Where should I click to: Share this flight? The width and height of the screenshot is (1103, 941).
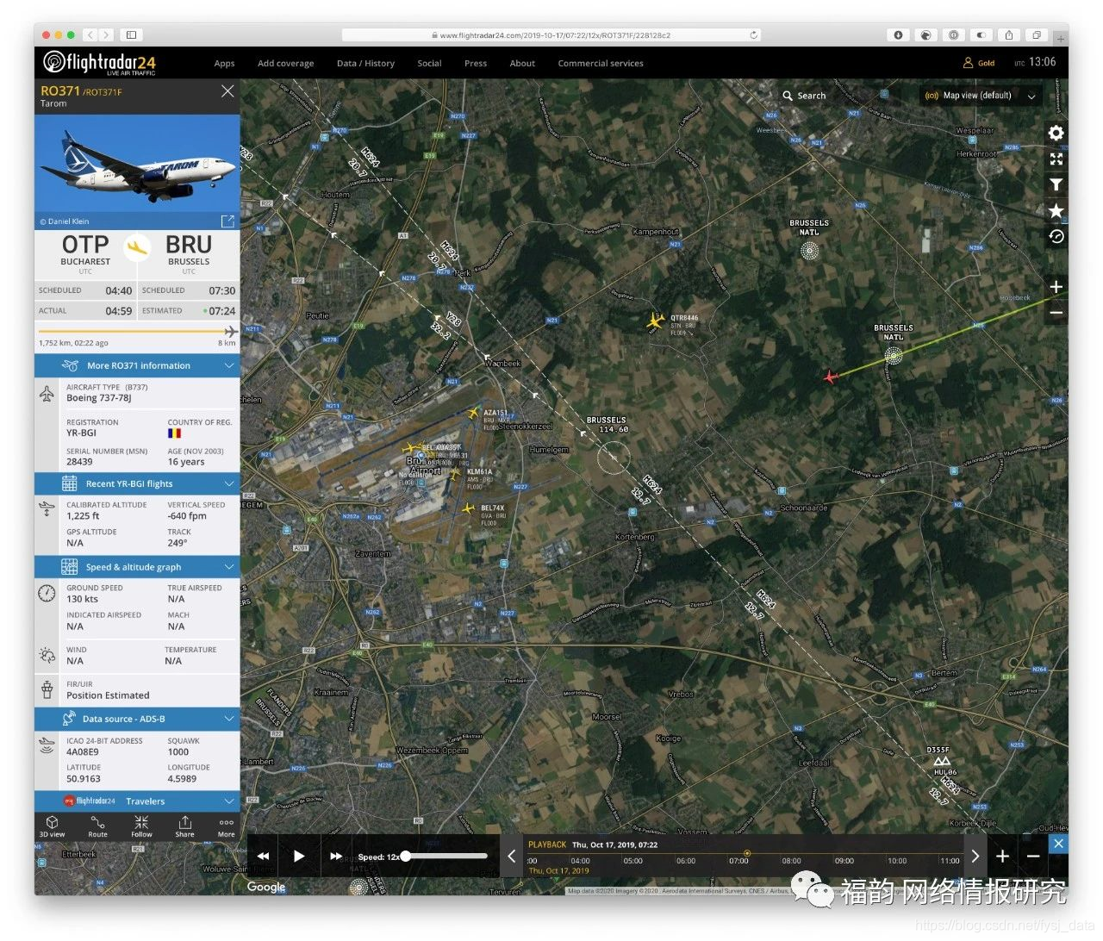point(184,826)
